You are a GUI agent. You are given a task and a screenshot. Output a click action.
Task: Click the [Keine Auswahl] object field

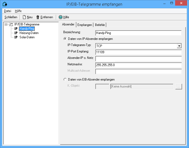142,86
